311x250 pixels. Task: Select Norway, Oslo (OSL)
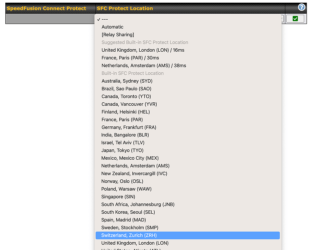tap(188, 181)
